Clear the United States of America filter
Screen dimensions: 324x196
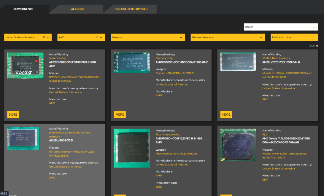[44, 37]
